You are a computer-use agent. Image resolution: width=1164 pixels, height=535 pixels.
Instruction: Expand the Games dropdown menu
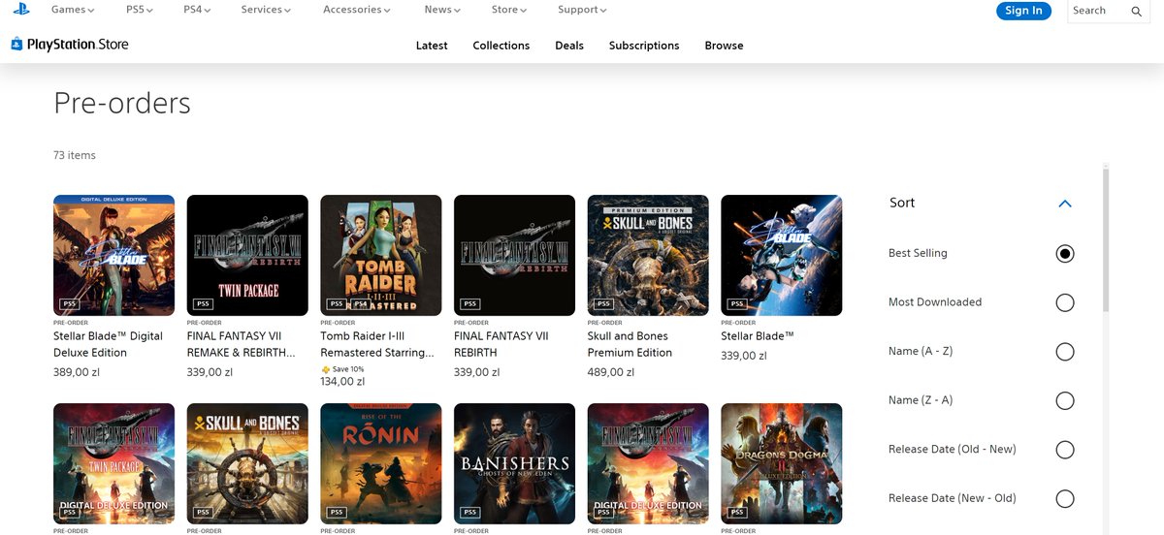click(73, 10)
